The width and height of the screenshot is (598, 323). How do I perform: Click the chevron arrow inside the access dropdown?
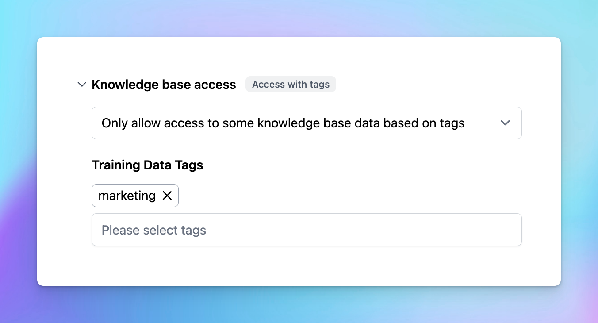coord(505,123)
